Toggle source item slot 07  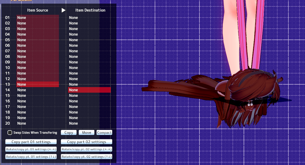click(x=37, y=51)
